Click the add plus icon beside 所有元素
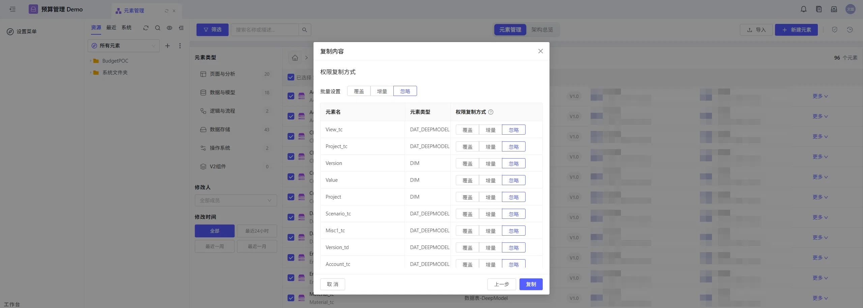This screenshot has height=308, width=863. coord(168,46)
